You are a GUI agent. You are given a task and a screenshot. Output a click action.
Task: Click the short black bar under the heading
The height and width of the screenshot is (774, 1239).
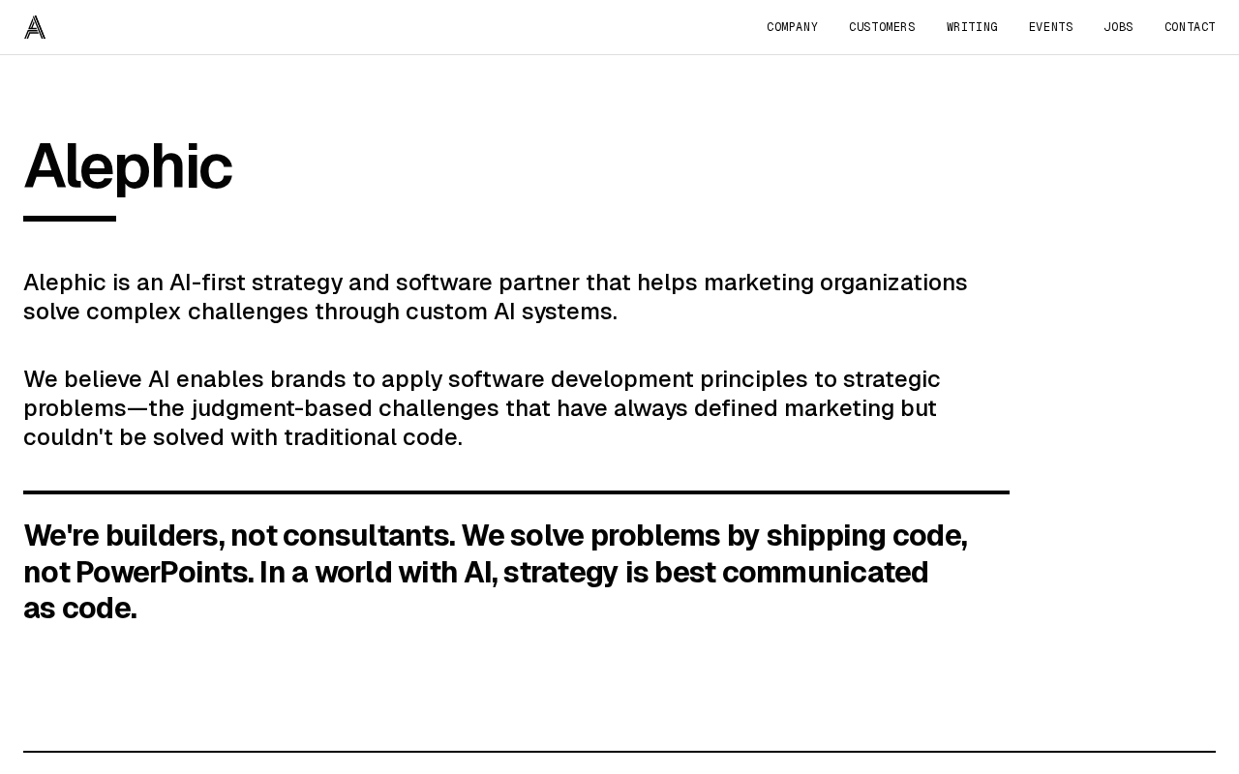70,219
